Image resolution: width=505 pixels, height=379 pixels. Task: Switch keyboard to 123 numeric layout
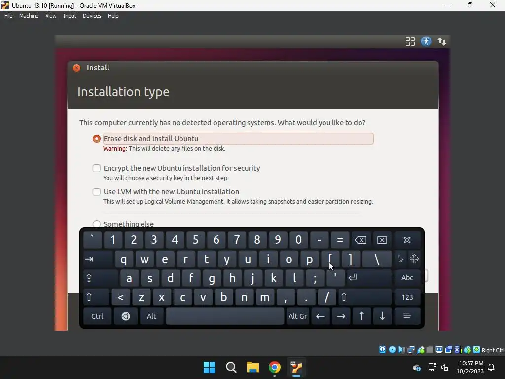(x=407, y=297)
